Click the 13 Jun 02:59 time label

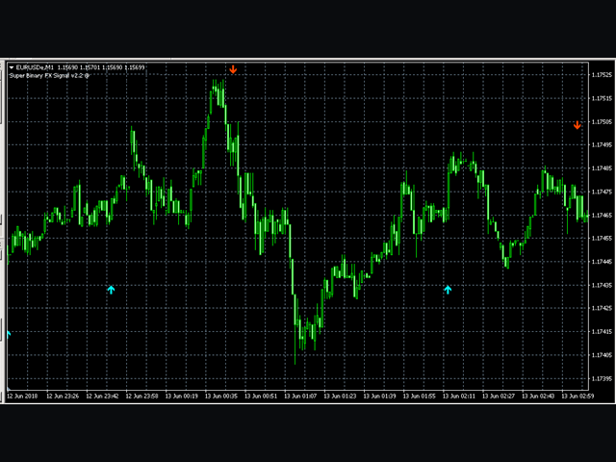coord(577,396)
